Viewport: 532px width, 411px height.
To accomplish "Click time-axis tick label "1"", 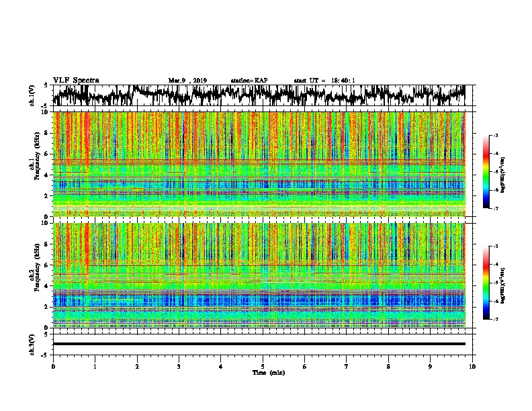I will pyautogui.click(x=95, y=367).
